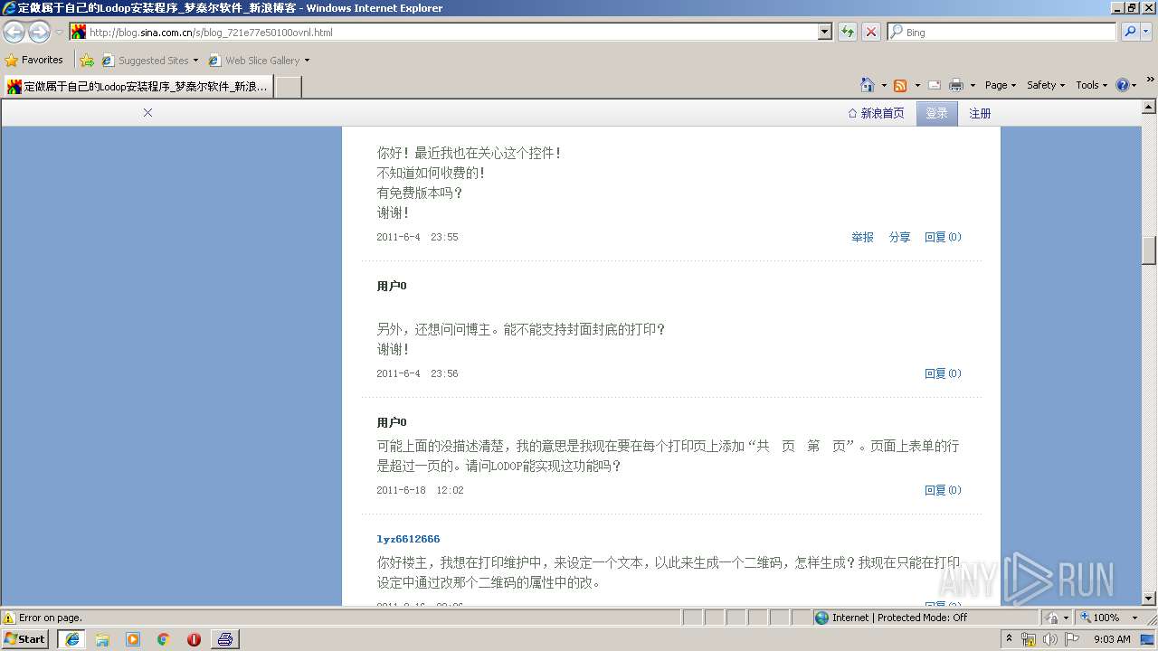
Task: Open a new blank tab
Action: (288, 87)
